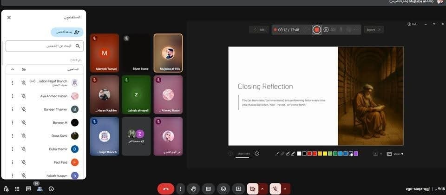Screen dimensions: 446x195
Task: Toggle the camera on/off button
Action: (x=253, y=188)
